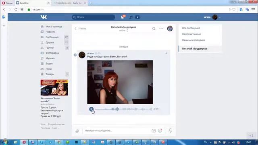The image size is (258, 145).
Task: Switch the RU language indicator in tray
Action: 206,142
